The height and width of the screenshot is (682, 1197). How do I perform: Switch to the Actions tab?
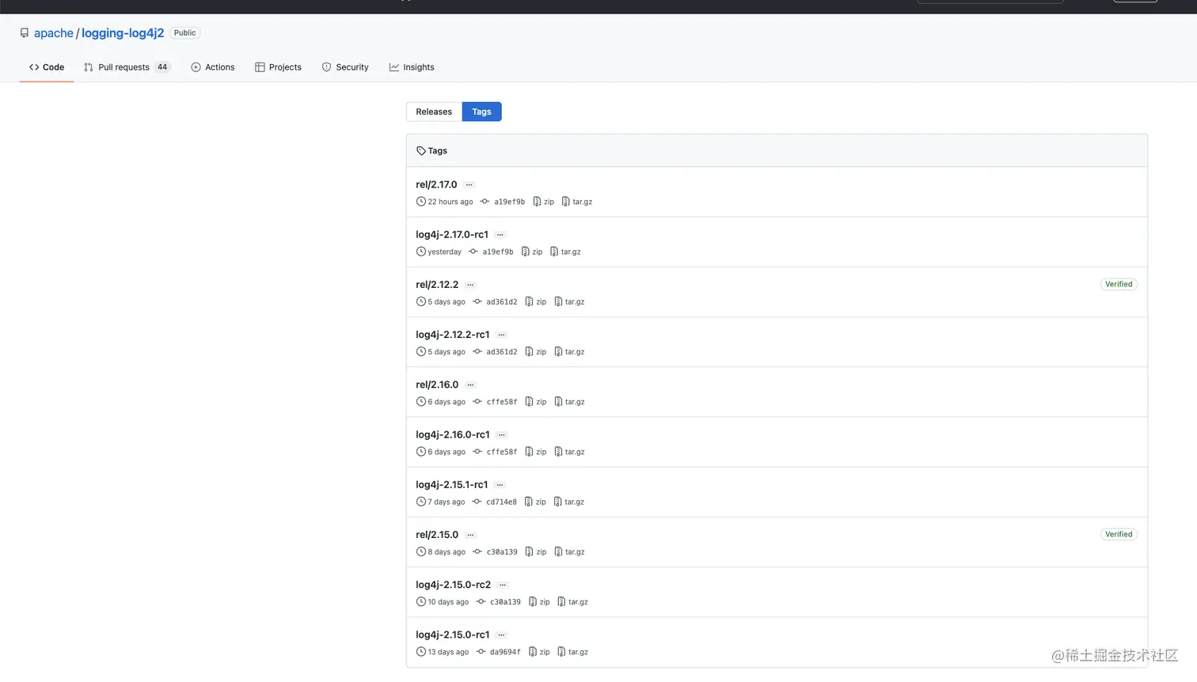213,67
